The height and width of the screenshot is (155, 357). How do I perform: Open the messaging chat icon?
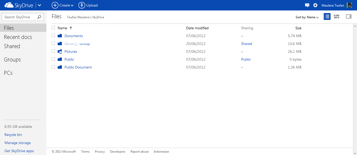[307, 5]
